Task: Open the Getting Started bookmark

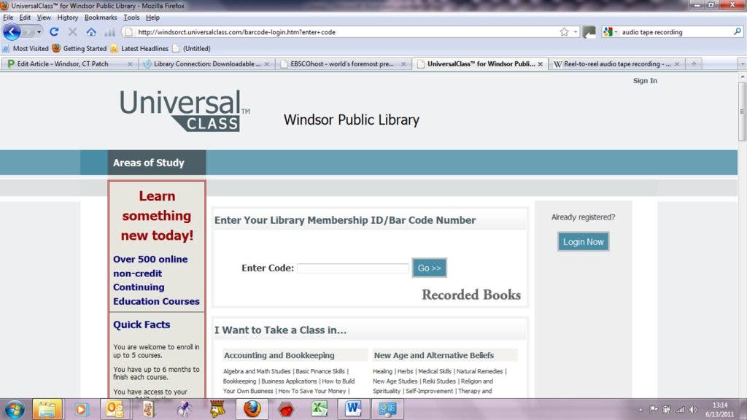Action: (x=80, y=49)
